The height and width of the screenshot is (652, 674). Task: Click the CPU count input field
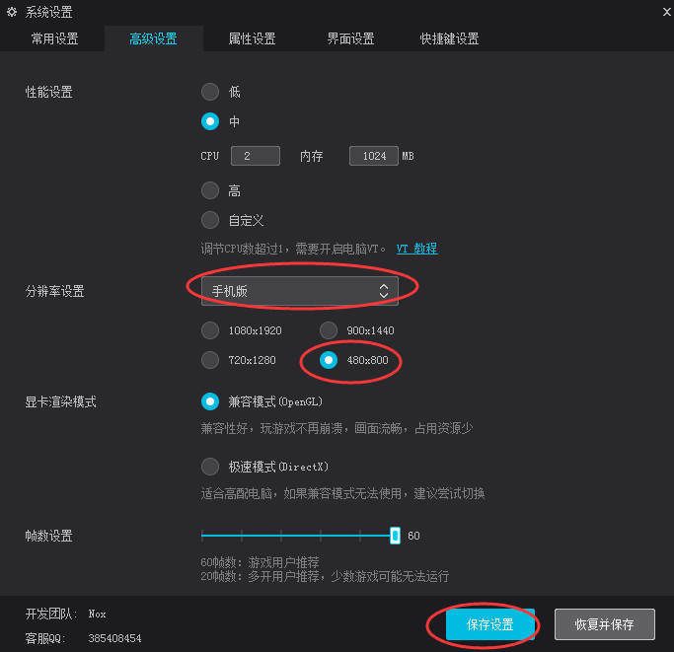256,156
